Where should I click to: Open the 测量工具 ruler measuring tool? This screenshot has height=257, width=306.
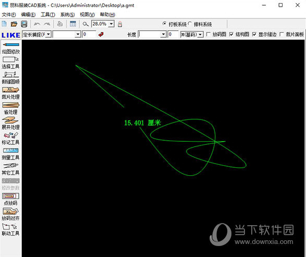[11, 154]
